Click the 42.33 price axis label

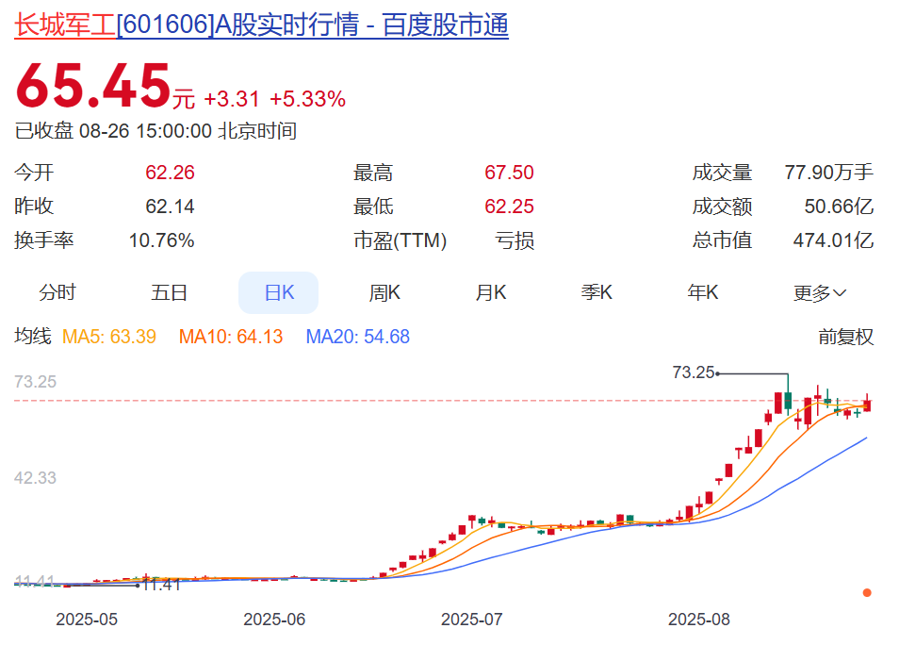(36, 478)
